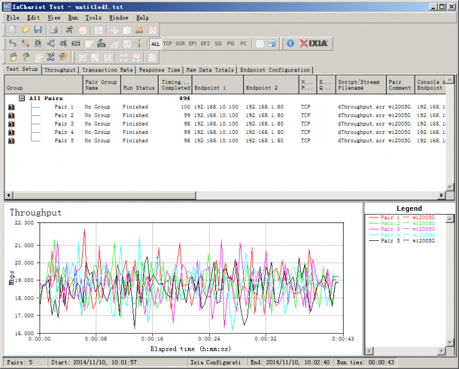Click the red X delete icon in top toolbar
The height and width of the screenshot is (369, 459).
[x=152, y=30]
